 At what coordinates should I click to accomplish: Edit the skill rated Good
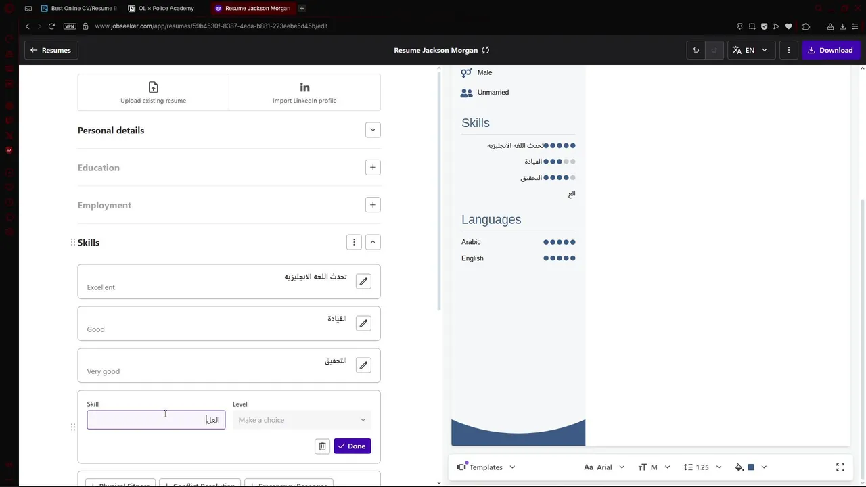(x=363, y=323)
